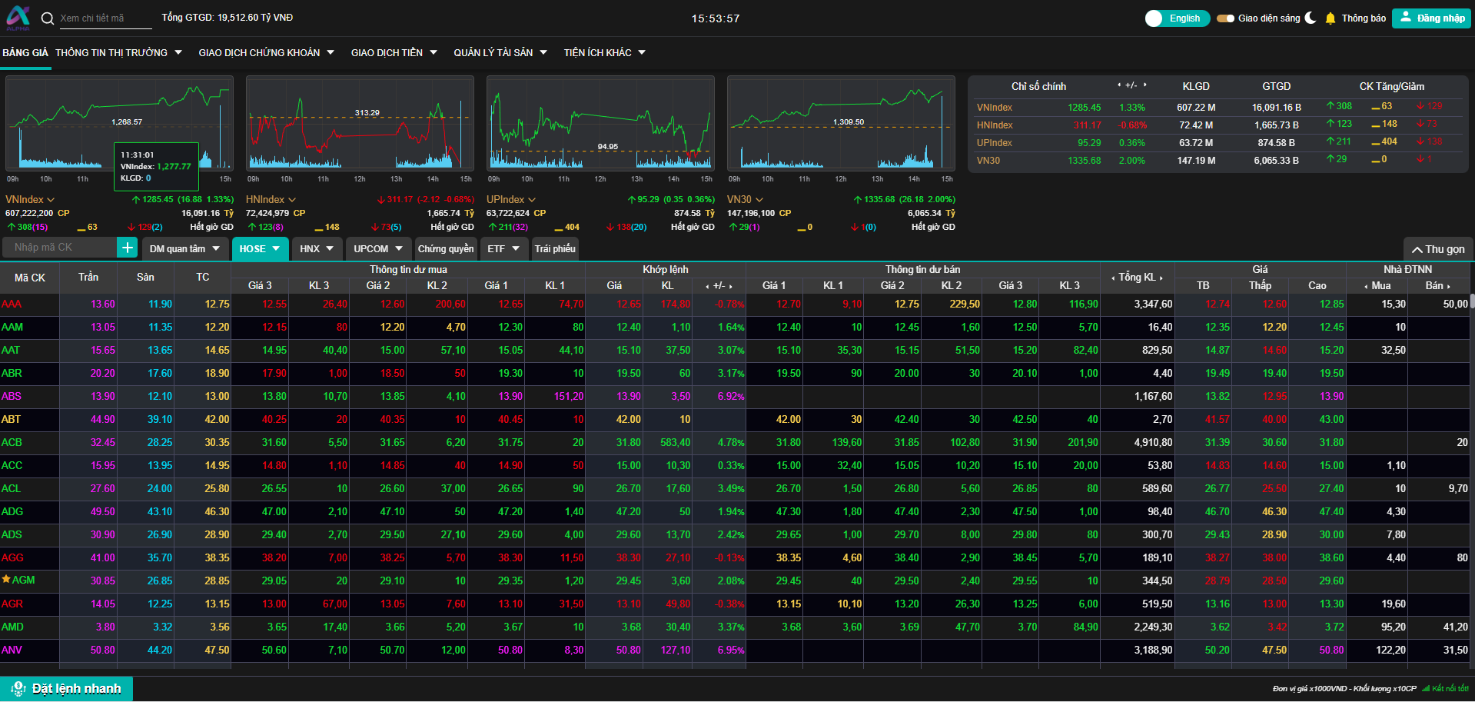Open the ABT stock symbol

pyautogui.click(x=11, y=419)
